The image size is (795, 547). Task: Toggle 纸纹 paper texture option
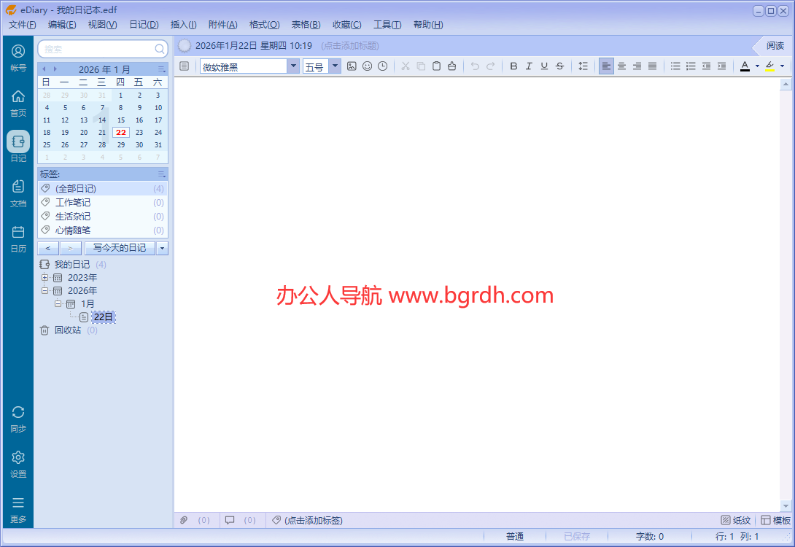pos(736,520)
